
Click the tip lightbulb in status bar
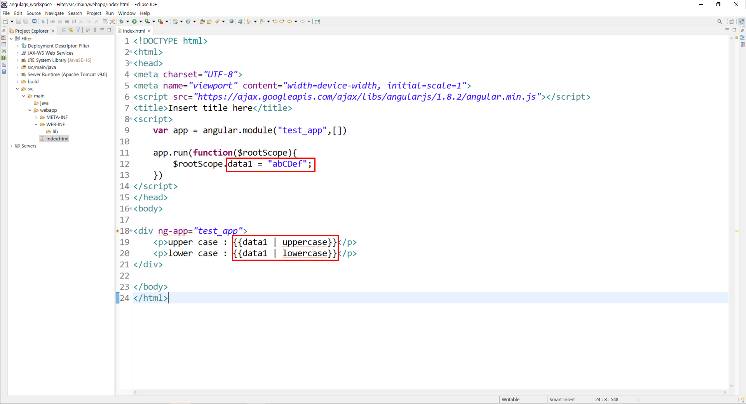[743, 400]
